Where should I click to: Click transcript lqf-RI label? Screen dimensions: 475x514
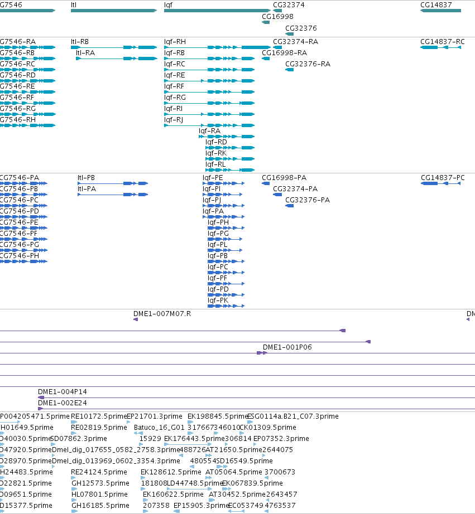tap(174, 109)
